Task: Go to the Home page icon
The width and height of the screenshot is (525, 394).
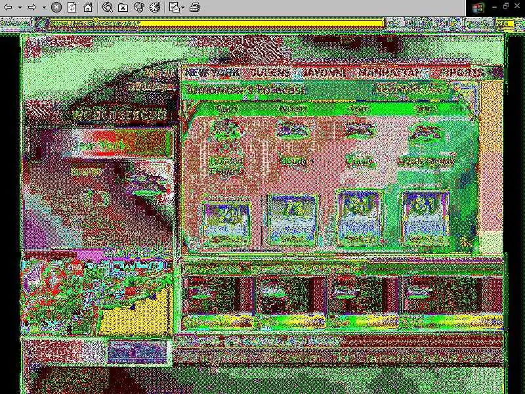Action: [88, 7]
